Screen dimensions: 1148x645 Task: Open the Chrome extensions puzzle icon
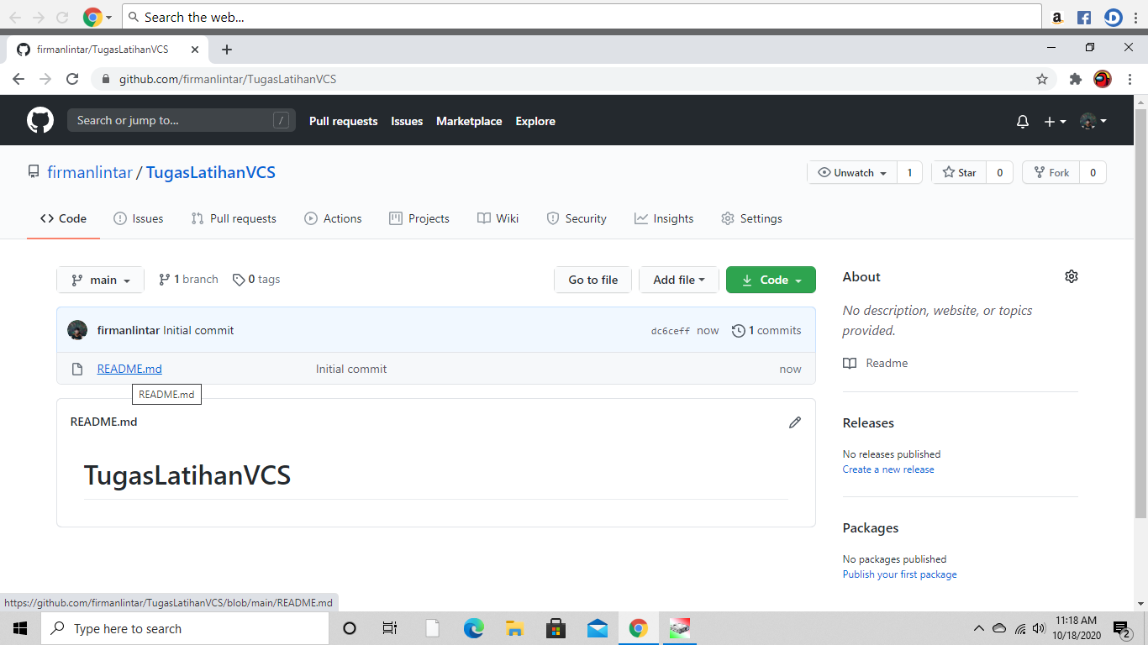point(1075,79)
